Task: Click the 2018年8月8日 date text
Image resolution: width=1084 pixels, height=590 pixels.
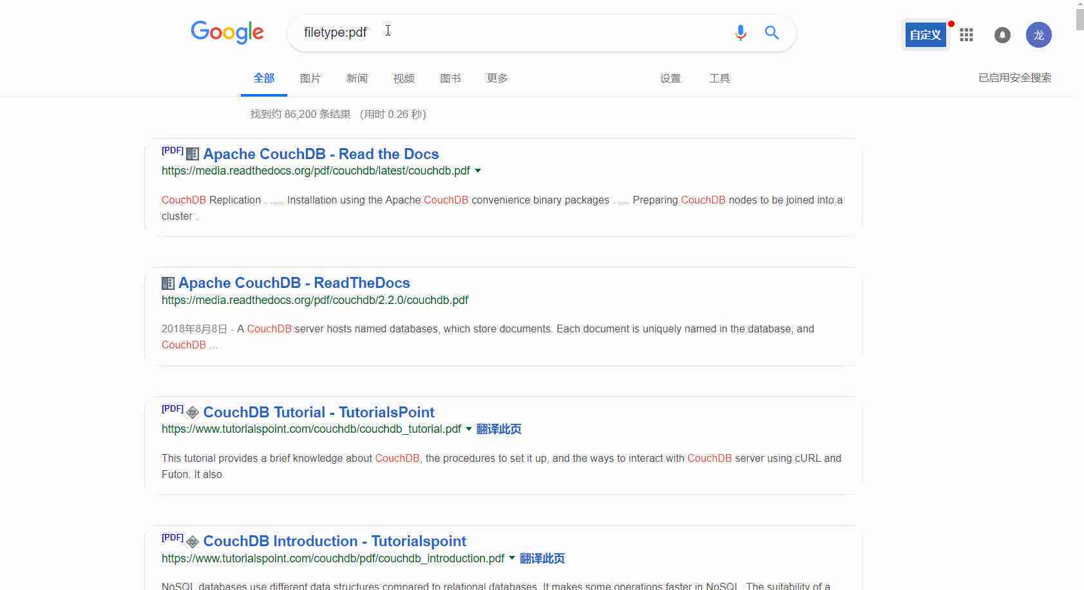Action: point(195,328)
